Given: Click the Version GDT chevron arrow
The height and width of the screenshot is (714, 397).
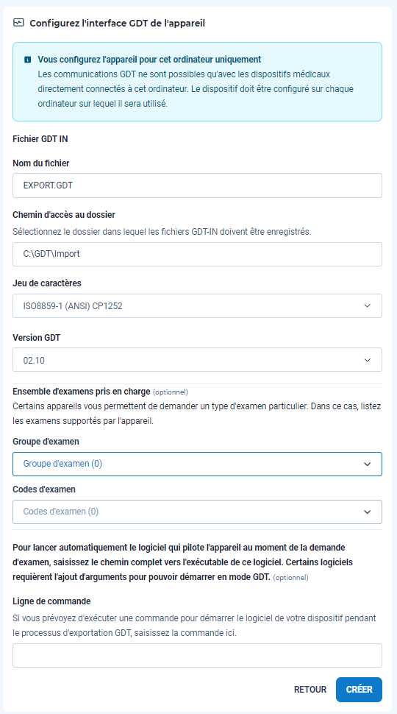Looking at the screenshot, I should pos(368,360).
